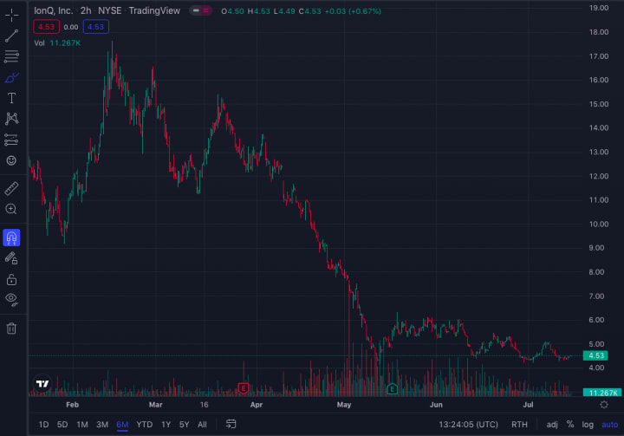Toggle the market status pill indicator
This screenshot has width=624, height=436.
pos(200,10)
